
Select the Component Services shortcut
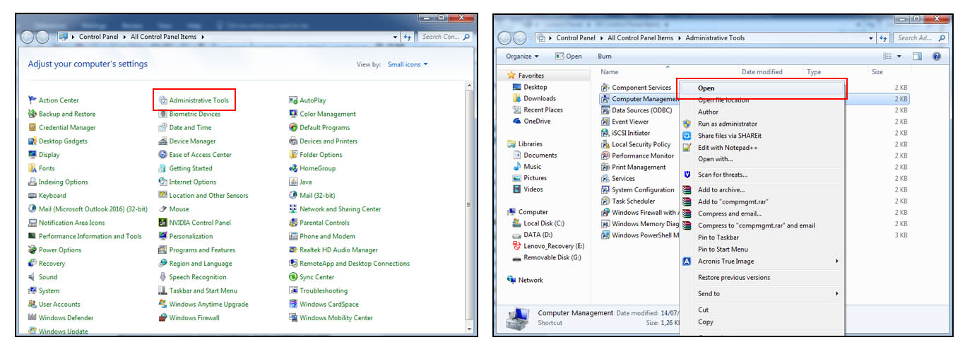tap(636, 88)
